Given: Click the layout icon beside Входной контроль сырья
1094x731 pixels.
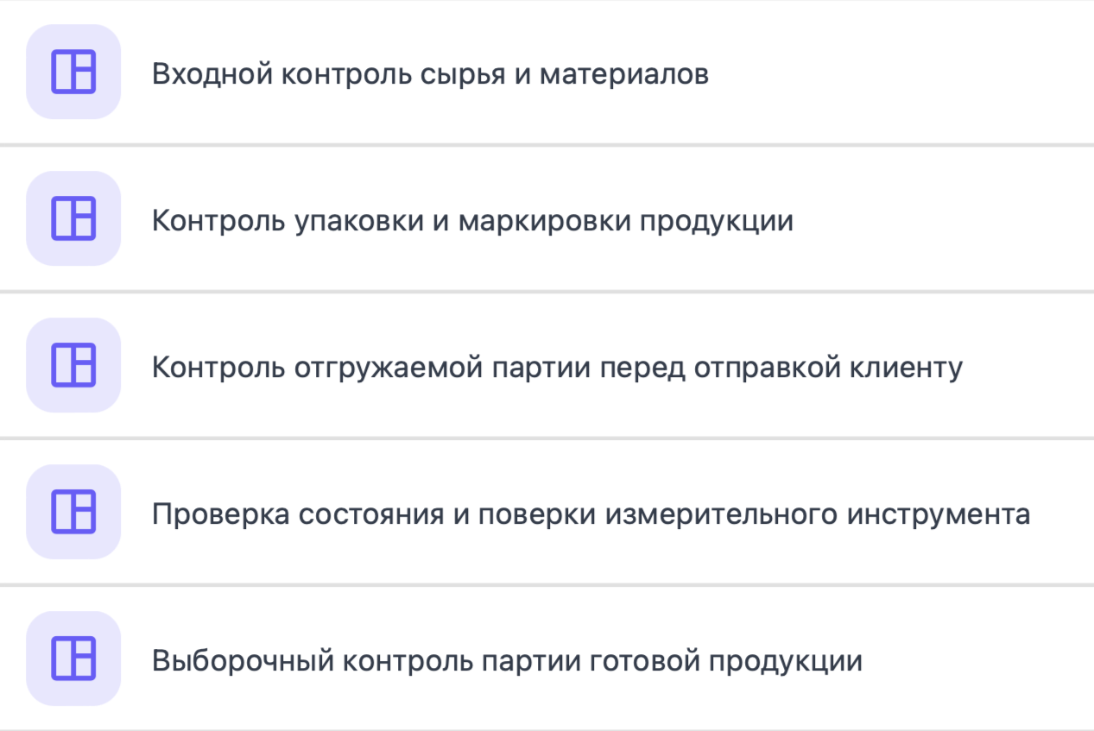Looking at the screenshot, I should tap(73, 72).
